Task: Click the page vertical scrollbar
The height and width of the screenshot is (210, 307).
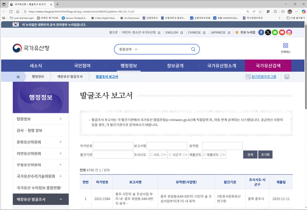Action: (306, 66)
